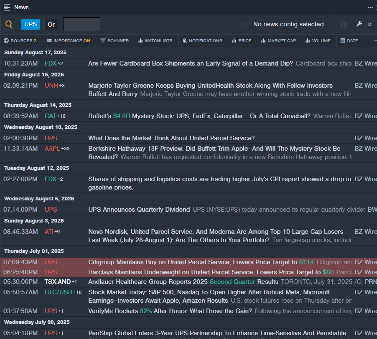The height and width of the screenshot is (339, 377).
Task: Open the Berkshire Hathaway 13F Preview headline
Action: tap(214, 153)
